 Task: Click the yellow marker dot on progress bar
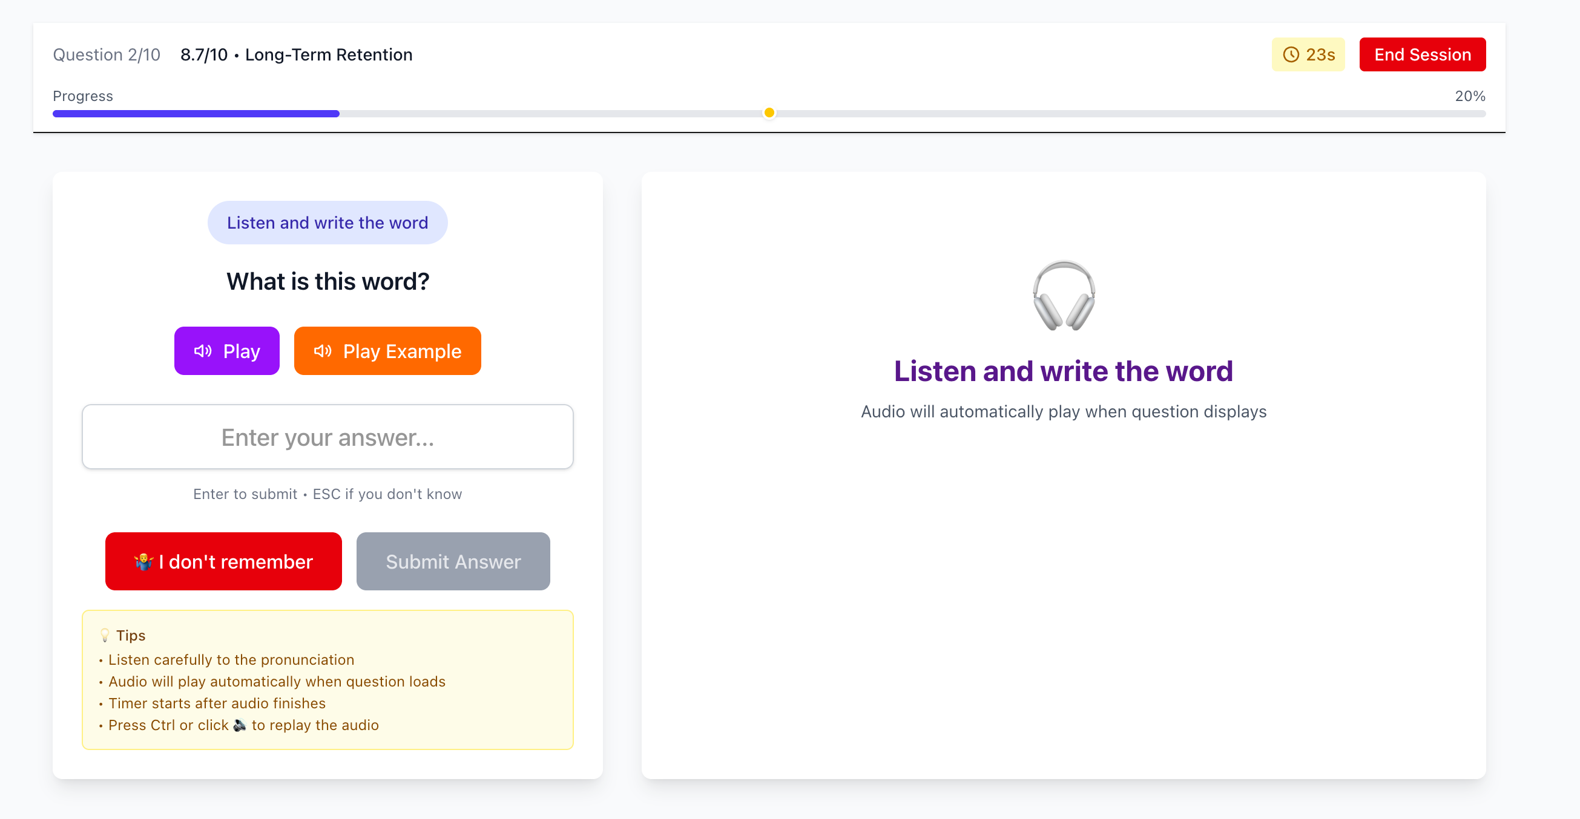click(769, 113)
